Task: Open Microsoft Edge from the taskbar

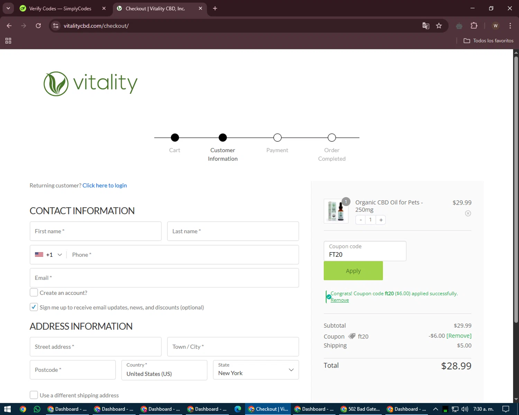Action: [x=238, y=409]
